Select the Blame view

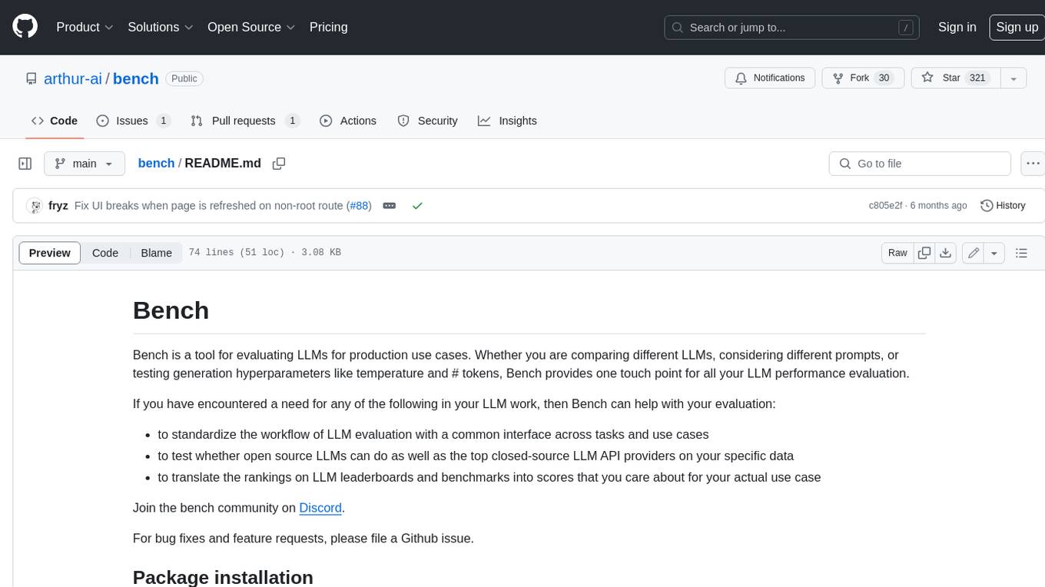[157, 253]
